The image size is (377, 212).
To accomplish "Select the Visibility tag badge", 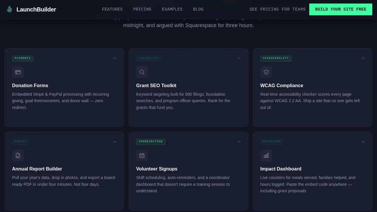I will [x=149, y=58].
